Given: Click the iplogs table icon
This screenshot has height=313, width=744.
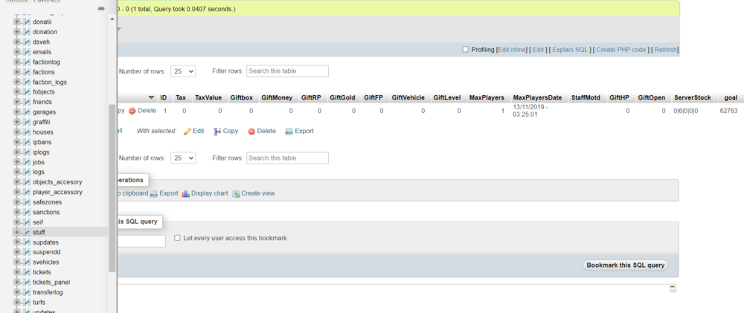Looking at the screenshot, I should 27,152.
